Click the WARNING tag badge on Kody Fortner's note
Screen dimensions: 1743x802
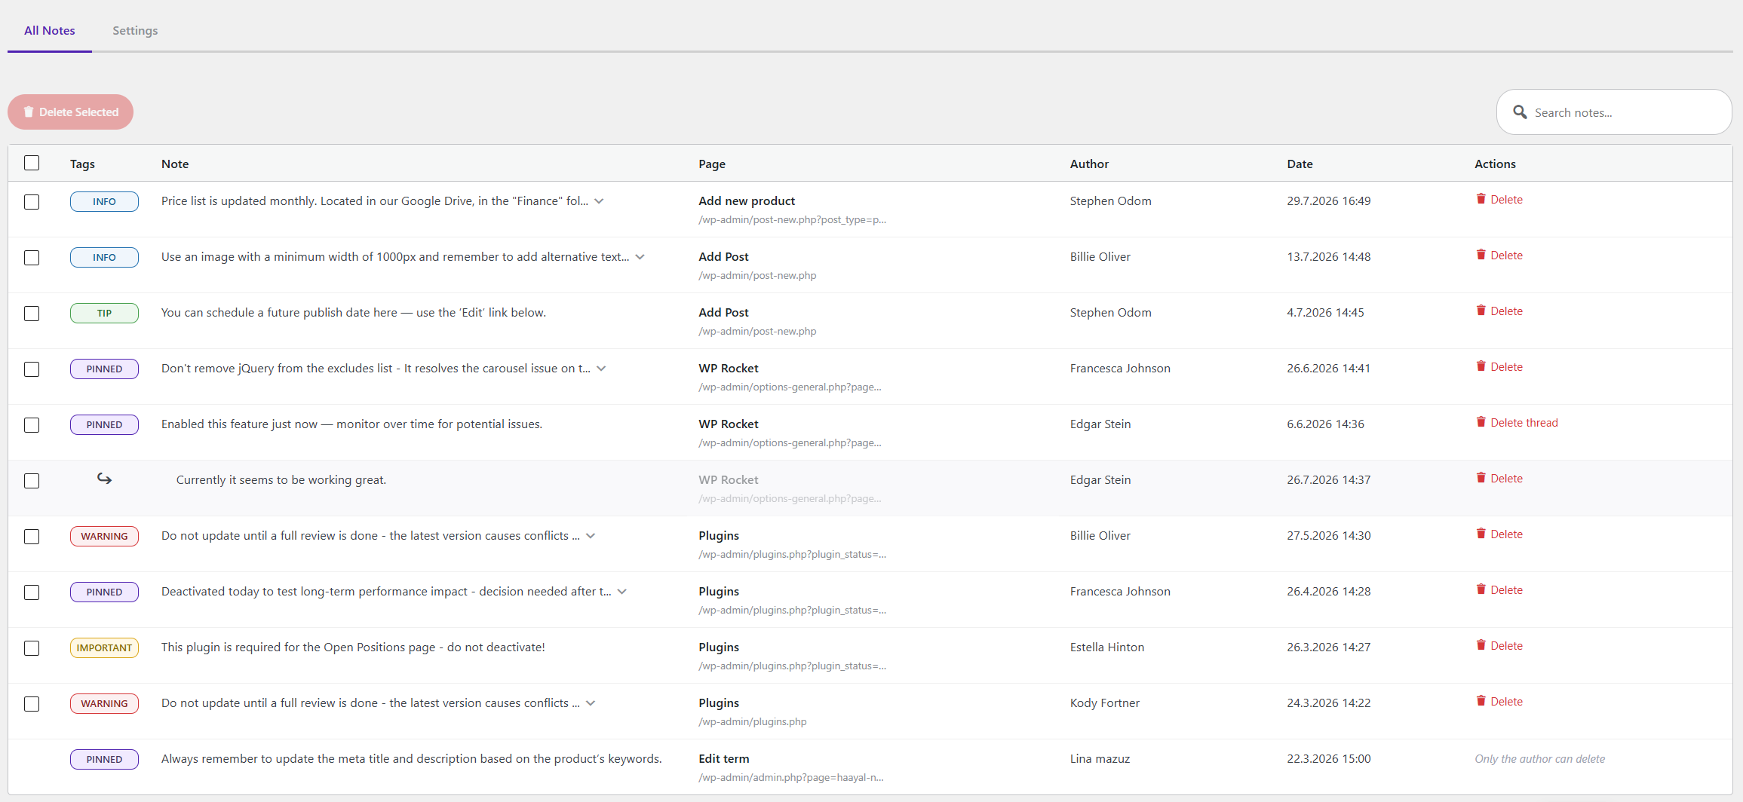(104, 703)
